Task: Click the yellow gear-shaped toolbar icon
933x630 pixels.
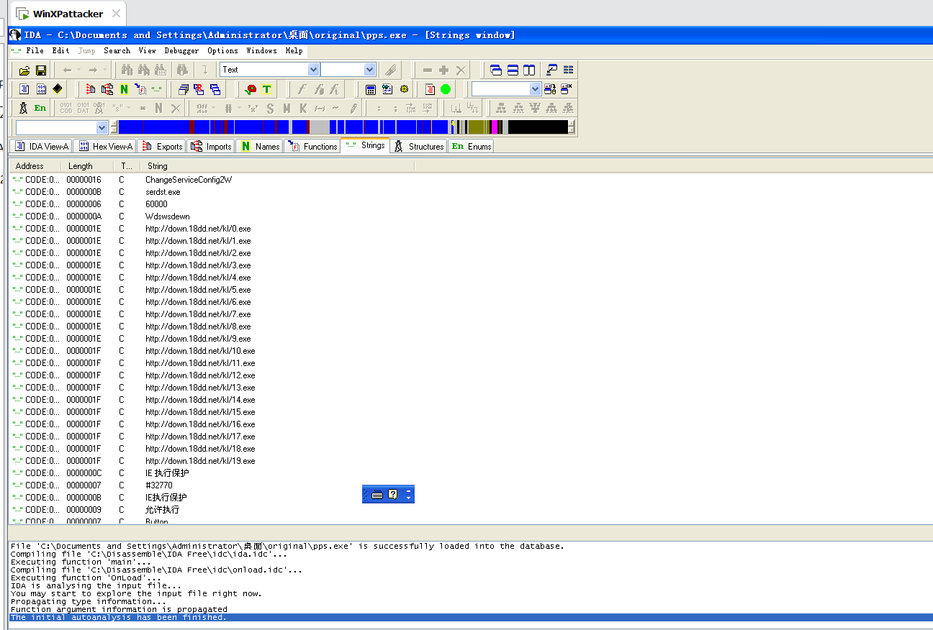Action: (404, 89)
